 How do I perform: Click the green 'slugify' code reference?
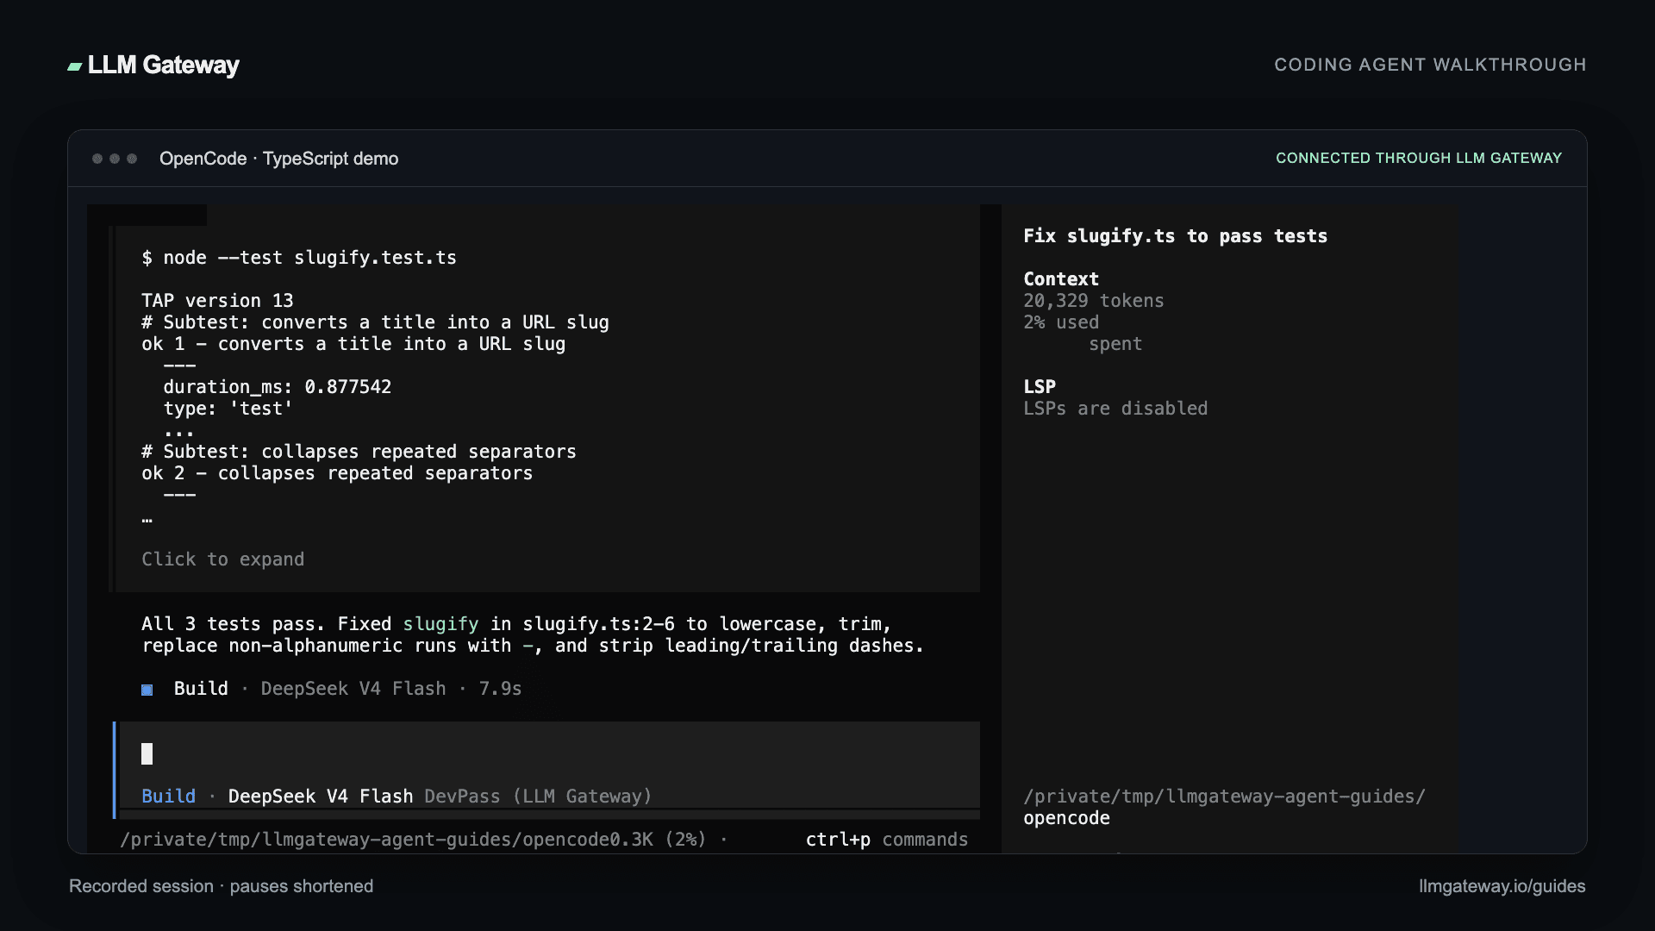click(440, 624)
